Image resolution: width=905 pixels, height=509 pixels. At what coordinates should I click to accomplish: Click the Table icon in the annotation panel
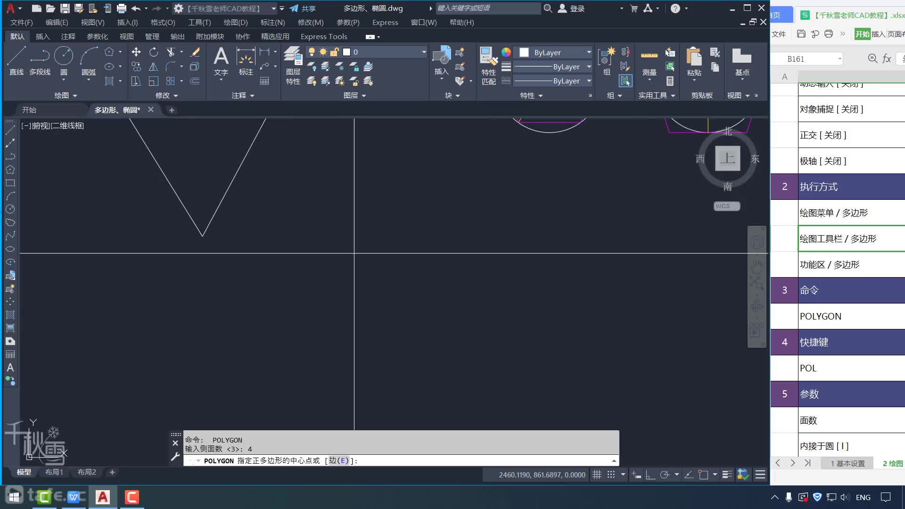[264, 81]
